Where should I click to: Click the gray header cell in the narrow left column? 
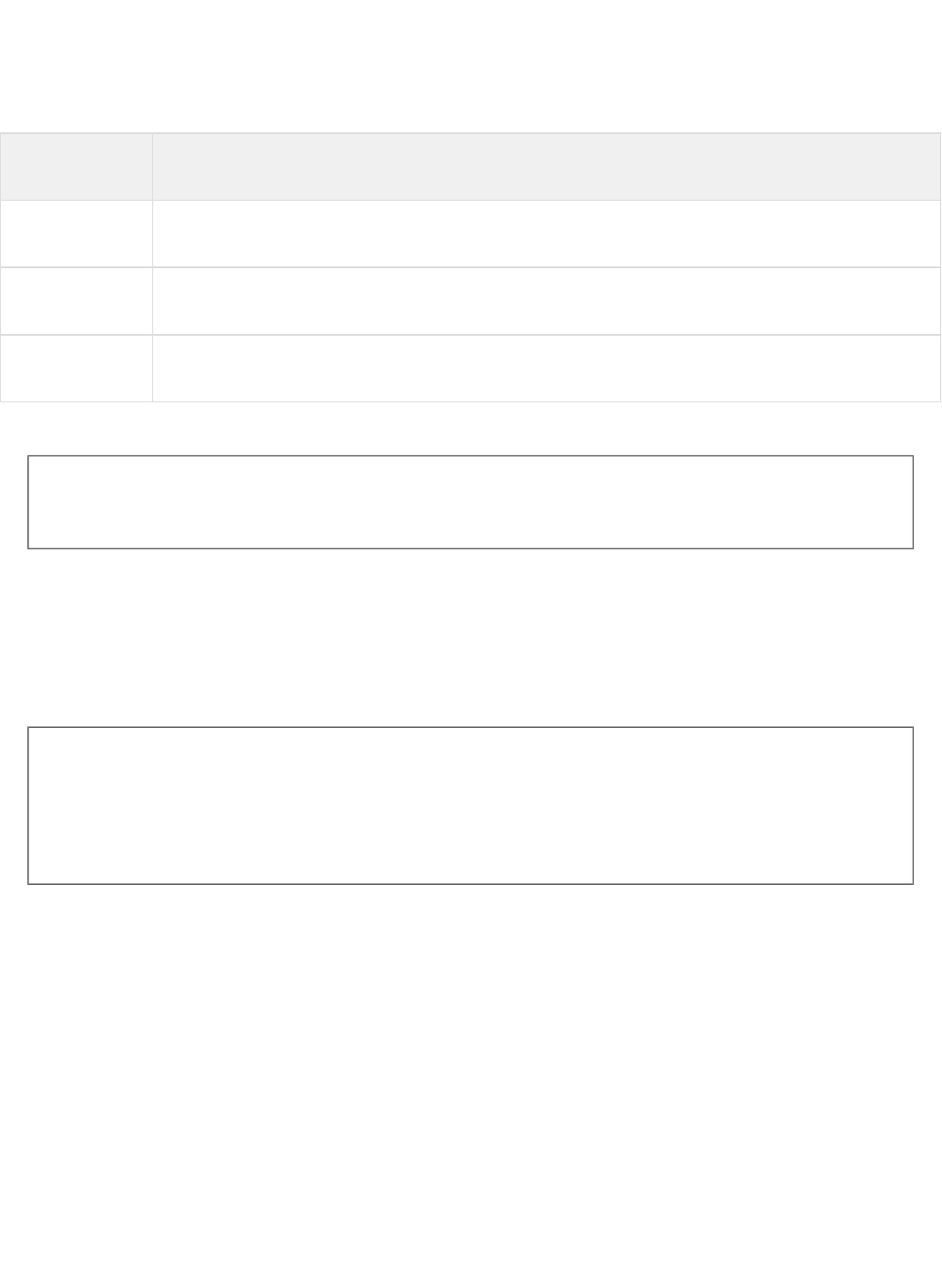point(76,167)
